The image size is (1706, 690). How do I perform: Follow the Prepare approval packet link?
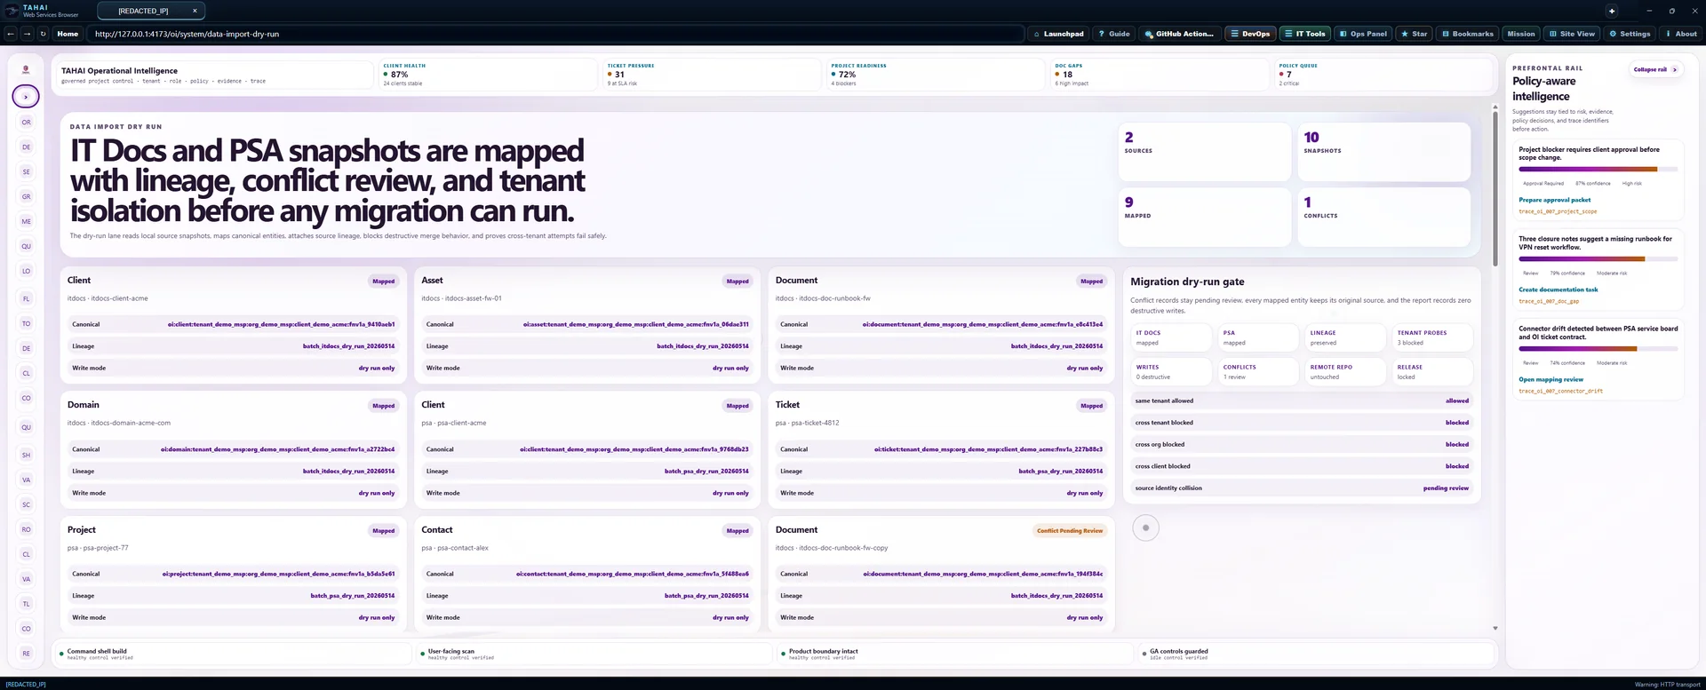1554,200
